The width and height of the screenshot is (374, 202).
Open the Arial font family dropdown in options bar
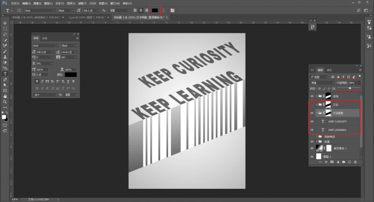point(54,11)
